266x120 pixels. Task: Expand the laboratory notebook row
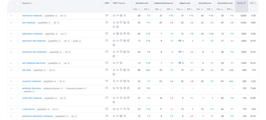[11, 34]
